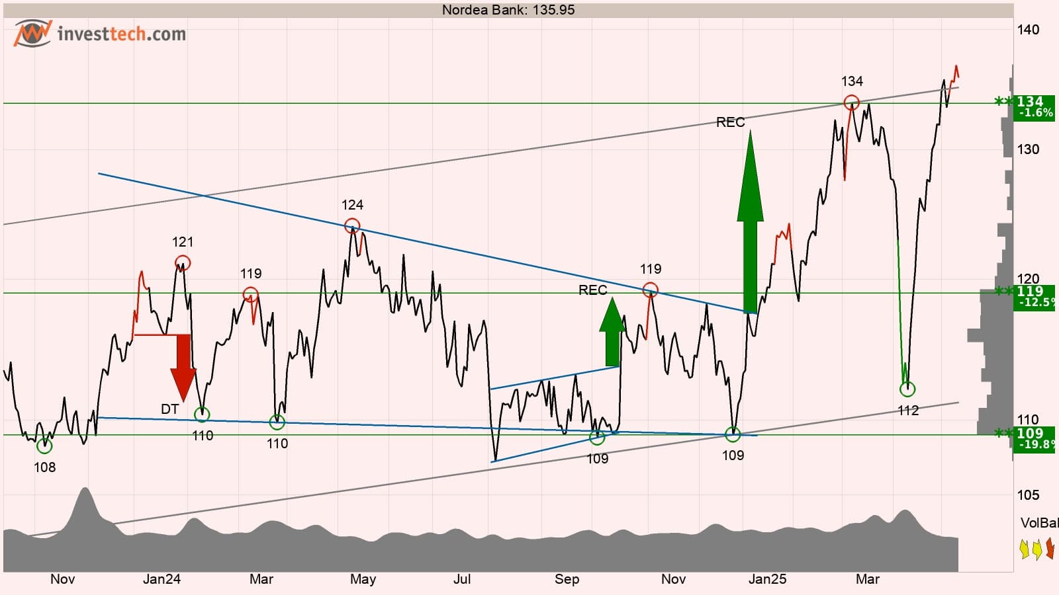Viewport: 1059px width, 595px height.
Task: Open the investtech.com wordmark link
Action: [122, 34]
